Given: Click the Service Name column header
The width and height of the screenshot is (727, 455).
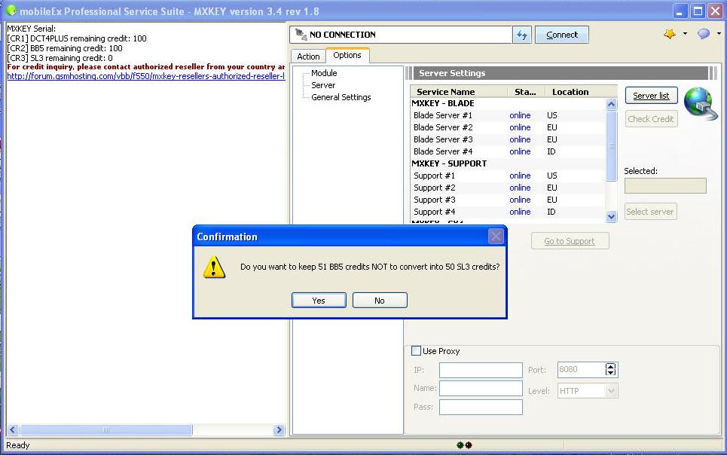Looking at the screenshot, I should (459, 92).
